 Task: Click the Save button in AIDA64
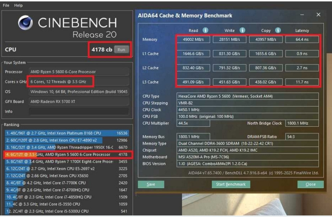pyautogui.click(x=151, y=184)
